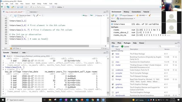Switch to the History tab
Image resolution: width=182 pixels, height=102 pixels.
(126, 12)
